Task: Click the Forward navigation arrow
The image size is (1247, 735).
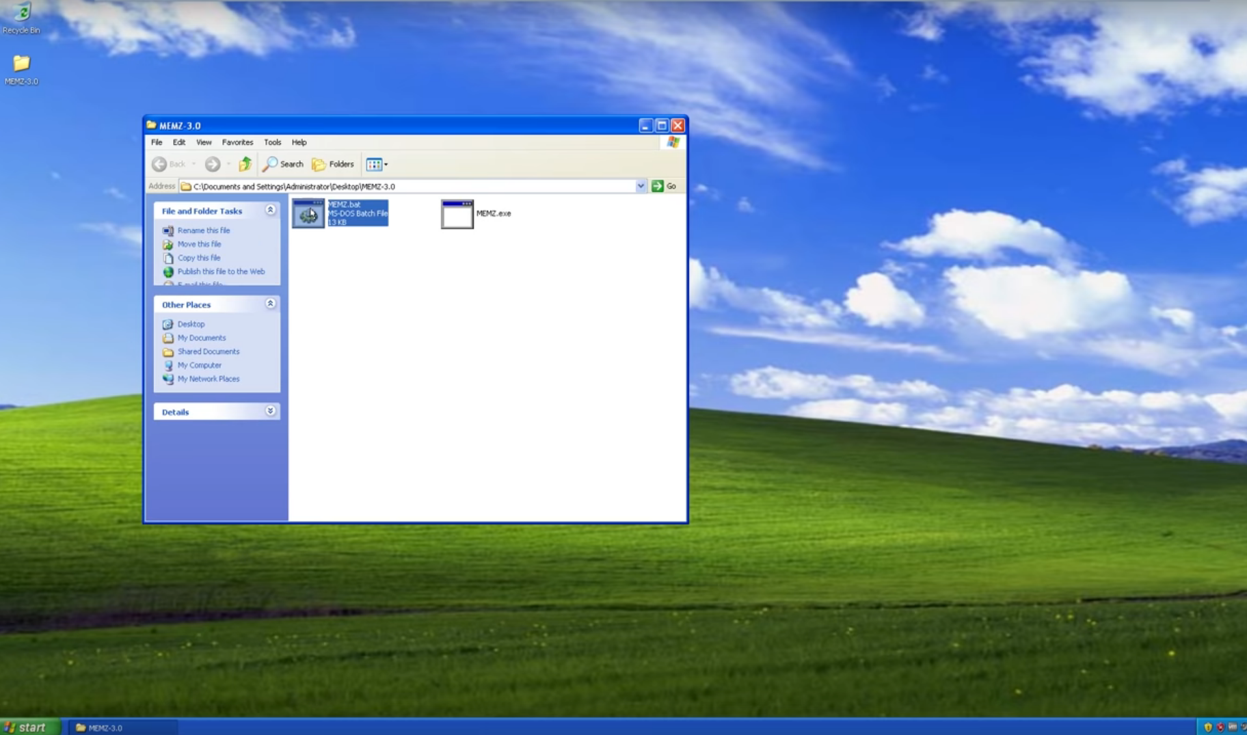Action: (213, 164)
